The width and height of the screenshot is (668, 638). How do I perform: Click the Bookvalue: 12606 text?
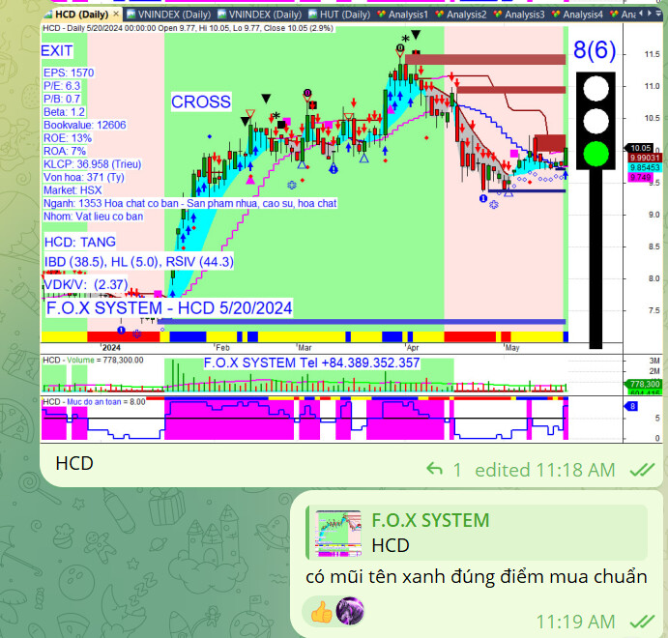pos(85,126)
